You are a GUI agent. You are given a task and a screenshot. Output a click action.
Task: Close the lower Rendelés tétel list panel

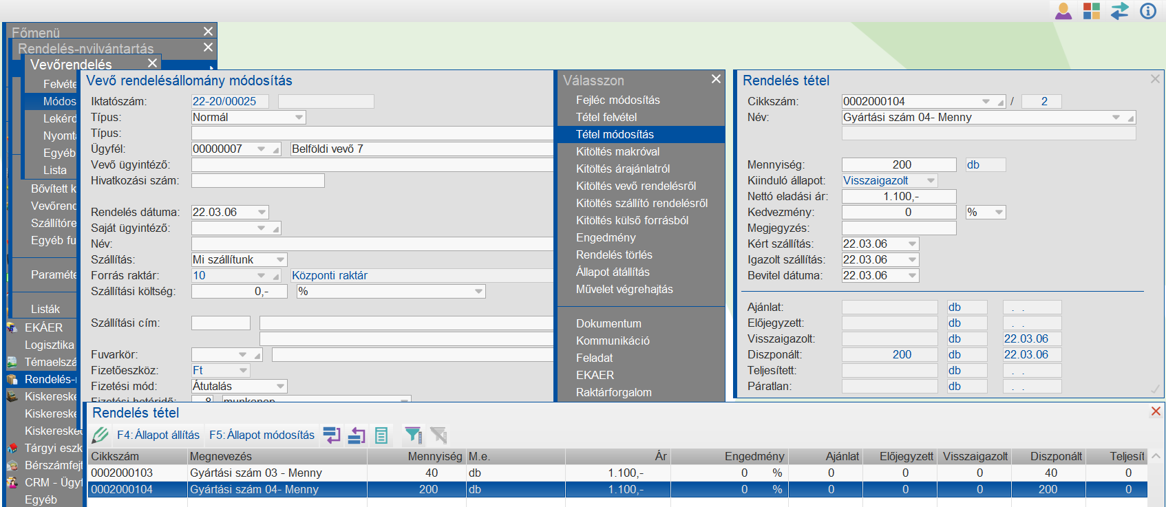coord(1156,411)
